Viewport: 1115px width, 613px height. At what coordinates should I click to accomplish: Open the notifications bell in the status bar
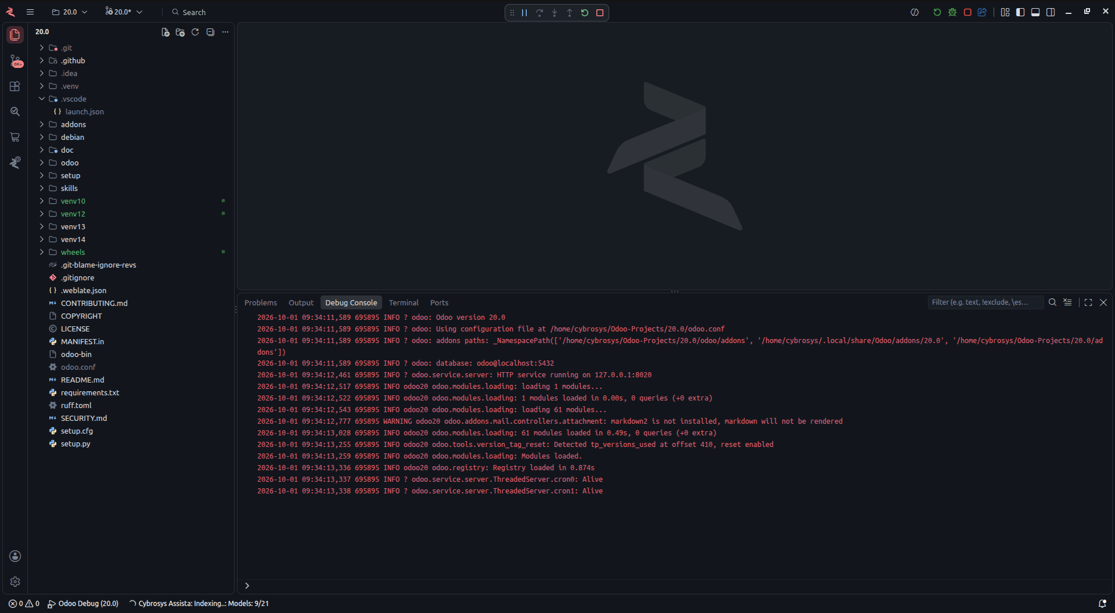click(x=1102, y=604)
